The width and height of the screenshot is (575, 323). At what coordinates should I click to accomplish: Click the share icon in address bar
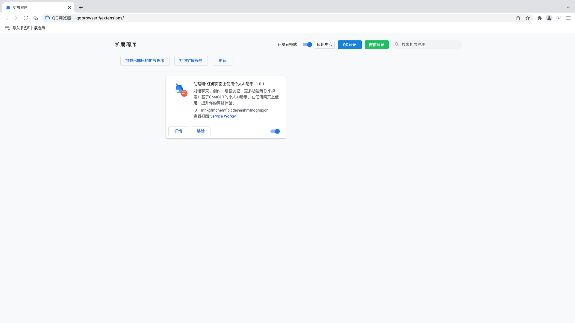[x=518, y=18]
